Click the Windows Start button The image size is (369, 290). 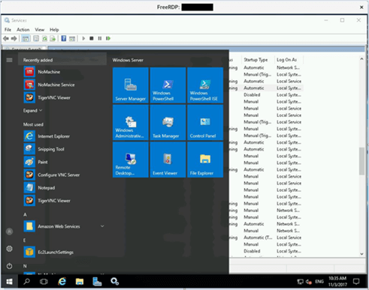click(x=9, y=282)
